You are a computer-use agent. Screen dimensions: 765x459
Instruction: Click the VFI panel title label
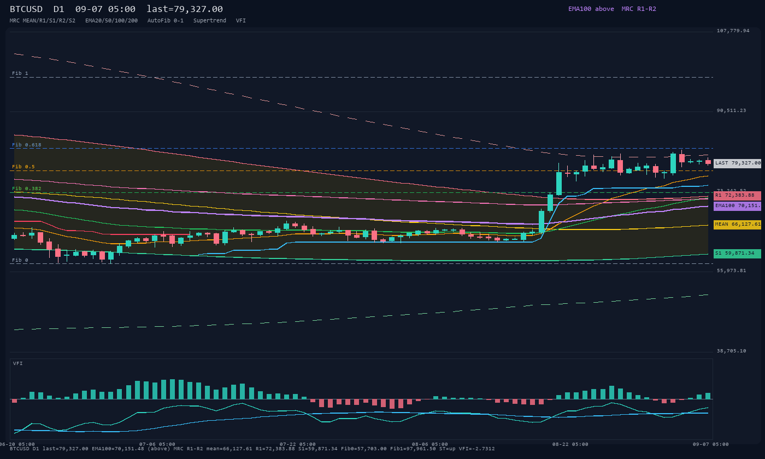coord(18,363)
